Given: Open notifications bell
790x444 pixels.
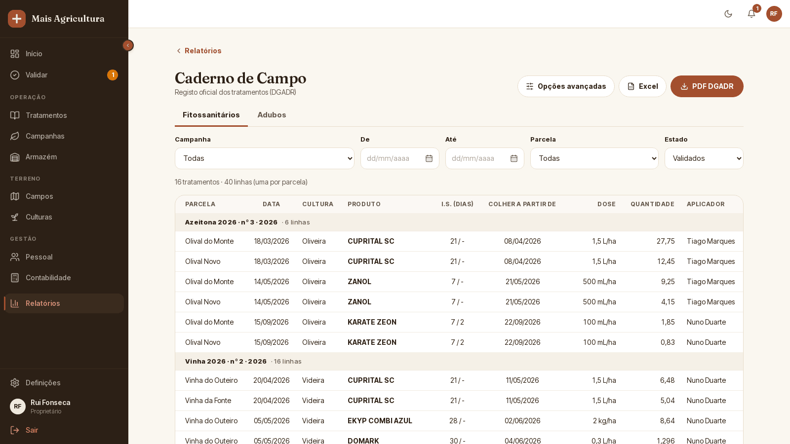Looking at the screenshot, I should click(751, 14).
